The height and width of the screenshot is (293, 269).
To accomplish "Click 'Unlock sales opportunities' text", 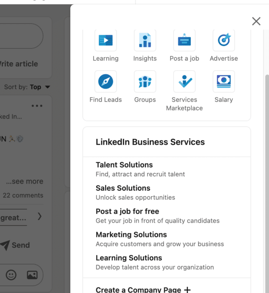I will coord(135,198).
